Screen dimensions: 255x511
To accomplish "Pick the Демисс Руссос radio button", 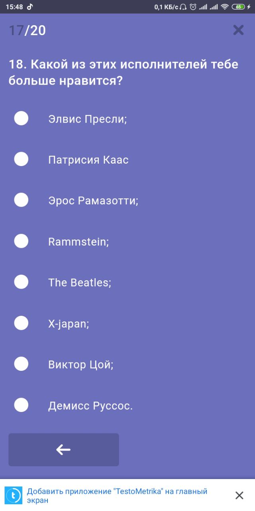I will tap(21, 406).
